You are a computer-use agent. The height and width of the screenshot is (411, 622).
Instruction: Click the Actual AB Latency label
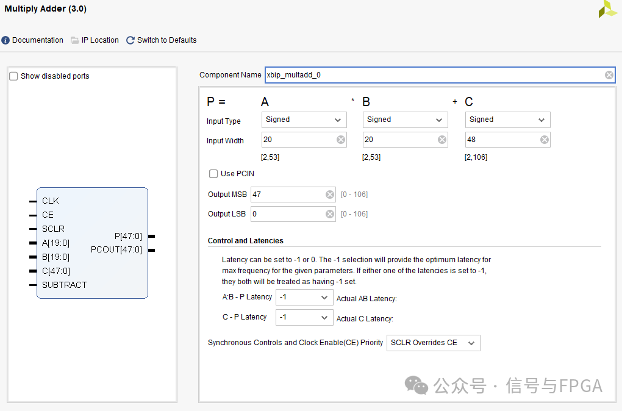pos(366,299)
